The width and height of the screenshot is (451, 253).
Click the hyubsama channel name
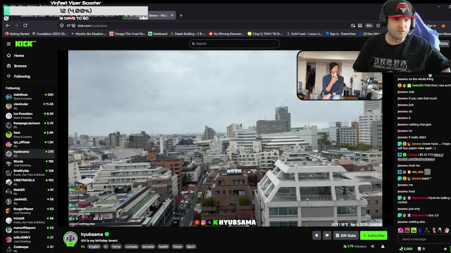[92, 234]
